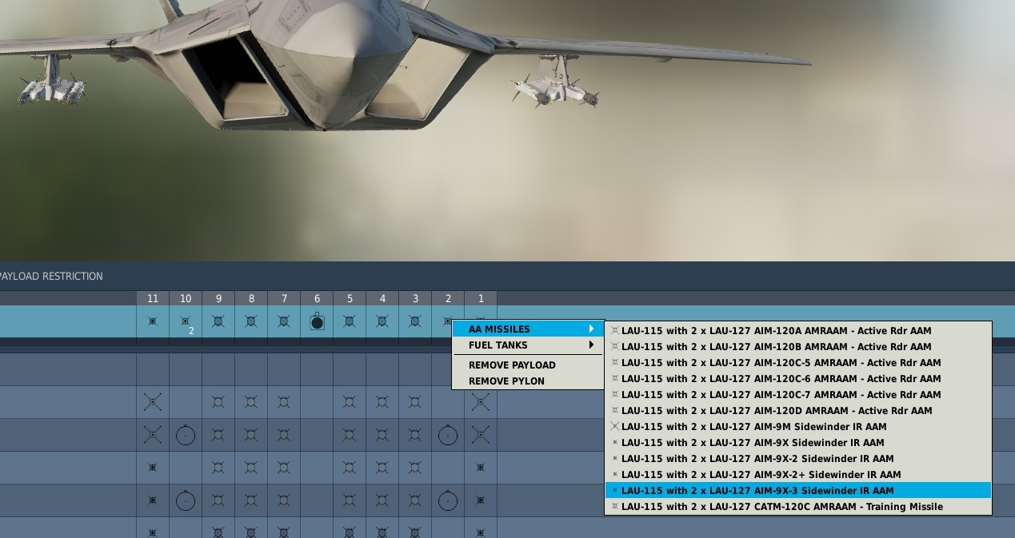Image resolution: width=1015 pixels, height=538 pixels.
Task: Select the AIM-9M Sidewinder IR AAM option
Action: (x=797, y=427)
